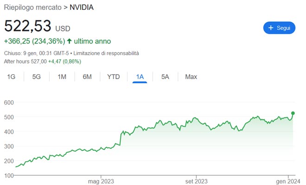The width and height of the screenshot is (306, 185).
Task: Click the 522,53 price value
Action: pos(27,26)
